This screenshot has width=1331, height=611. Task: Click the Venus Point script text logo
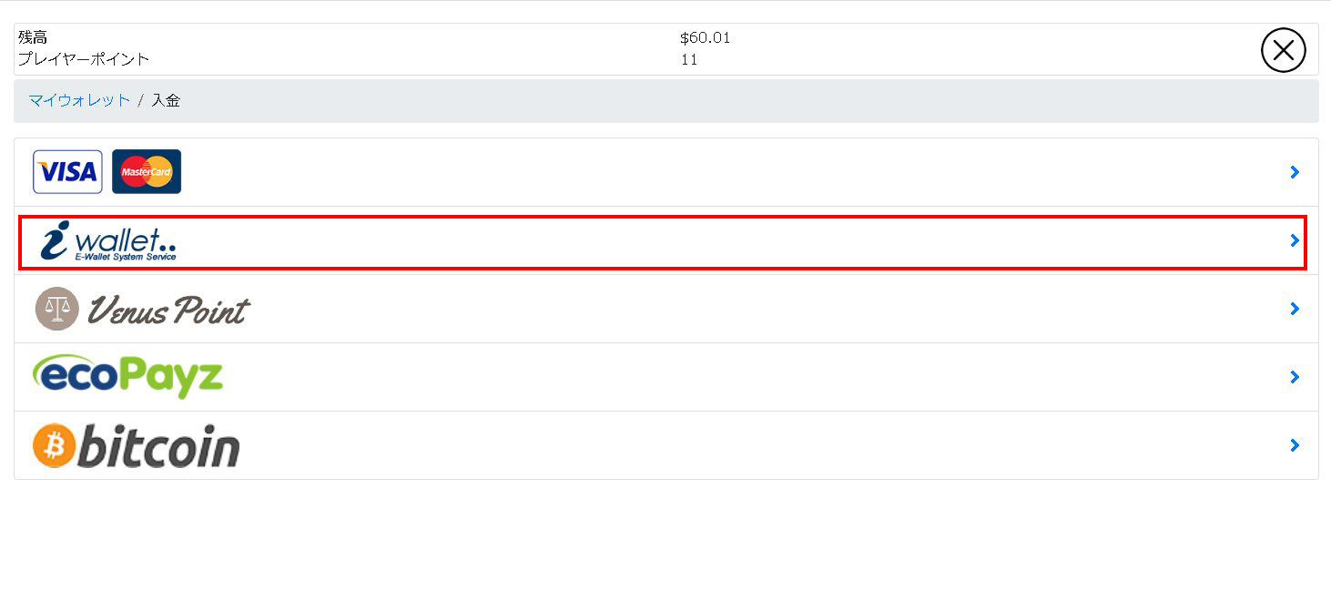[168, 311]
